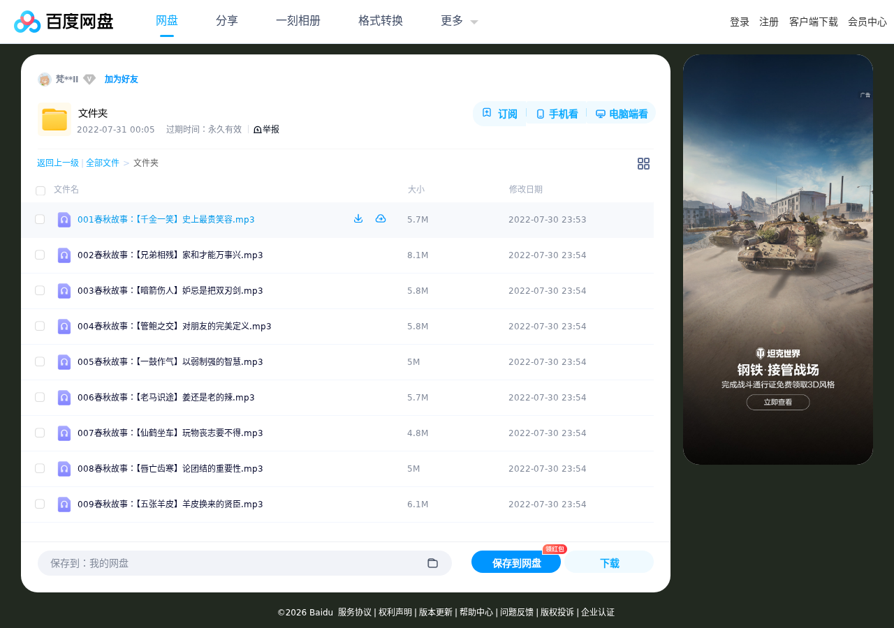The image size is (894, 628).
Task: Sort by 修改日期 column header
Action: 526,190
